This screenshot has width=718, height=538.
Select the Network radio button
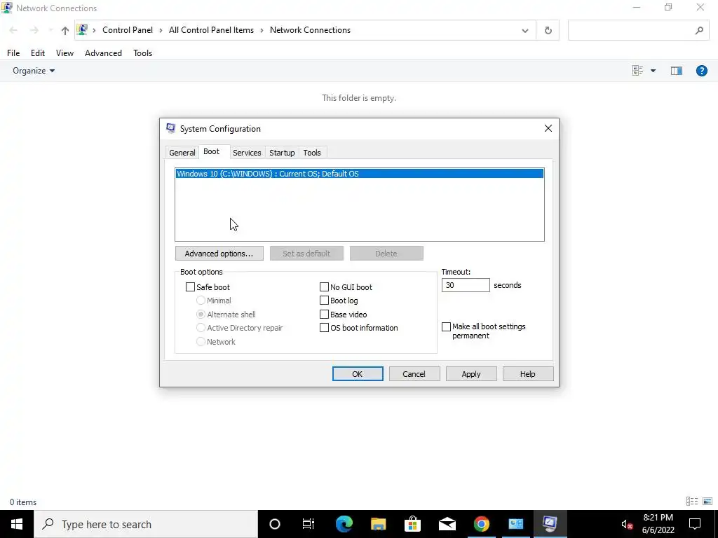[x=201, y=342]
